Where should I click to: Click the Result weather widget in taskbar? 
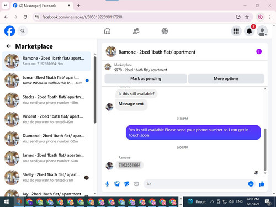(x=197, y=201)
